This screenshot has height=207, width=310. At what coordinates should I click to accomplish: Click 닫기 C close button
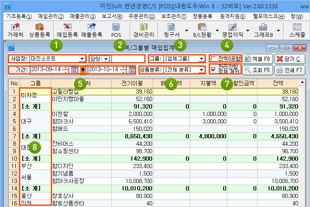point(290,59)
